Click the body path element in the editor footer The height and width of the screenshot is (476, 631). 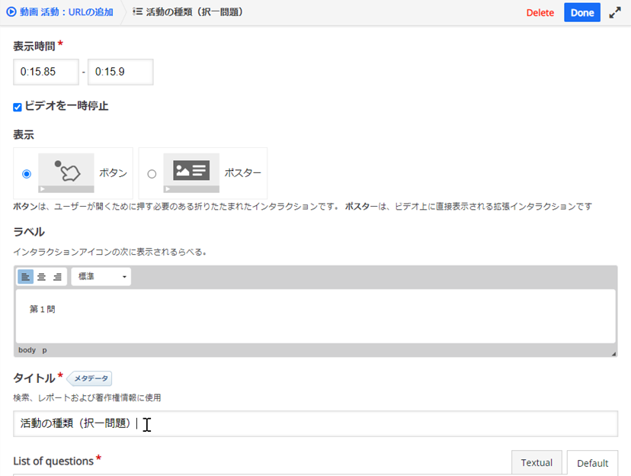pyautogui.click(x=27, y=350)
